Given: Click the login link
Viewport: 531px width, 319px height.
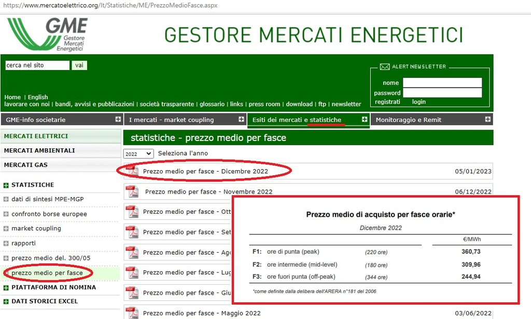Looking at the screenshot, I should coord(419,102).
